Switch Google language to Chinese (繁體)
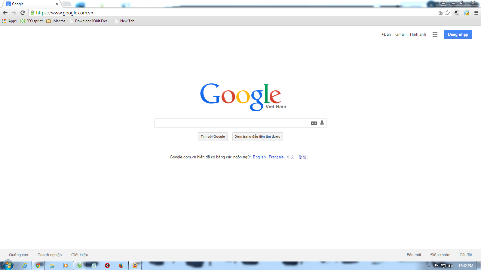This screenshot has width=481, height=270. coord(298,157)
